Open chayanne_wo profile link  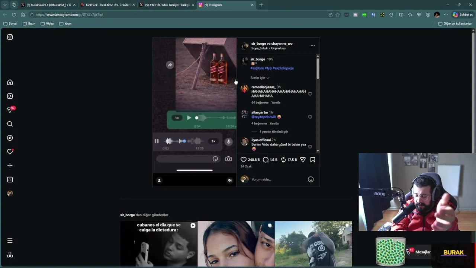coord(282,44)
